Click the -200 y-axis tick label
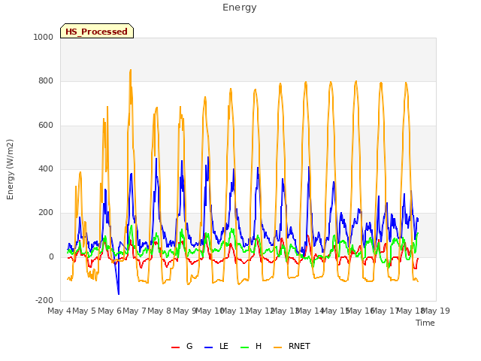Viewport: 481px width, 361px height. (44, 300)
